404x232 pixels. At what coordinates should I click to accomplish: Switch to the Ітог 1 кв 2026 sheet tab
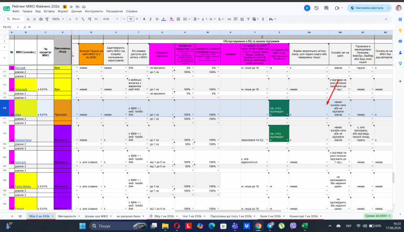tap(192, 216)
